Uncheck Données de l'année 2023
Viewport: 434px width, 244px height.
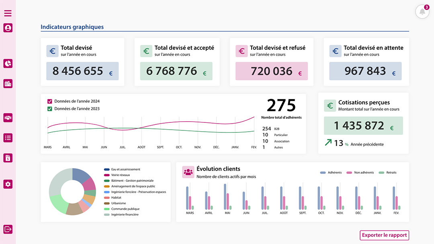click(50, 108)
